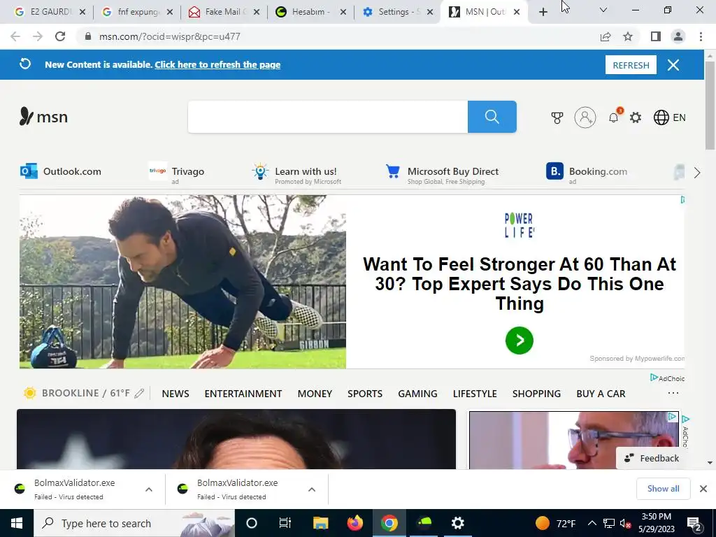Open the notifications bell icon

click(x=614, y=117)
